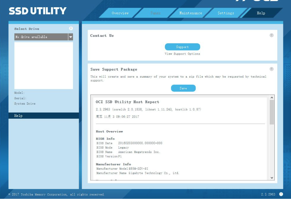Screen dimensions: 291x201
Task: Open the Maintenance tab
Action: pyautogui.click(x=191, y=13)
